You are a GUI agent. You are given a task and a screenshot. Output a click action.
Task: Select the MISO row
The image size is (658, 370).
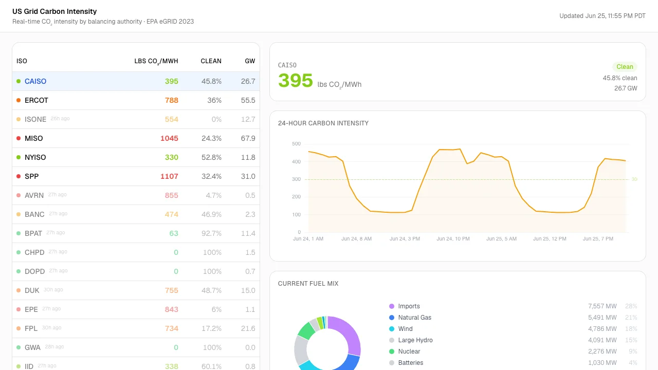(x=136, y=138)
